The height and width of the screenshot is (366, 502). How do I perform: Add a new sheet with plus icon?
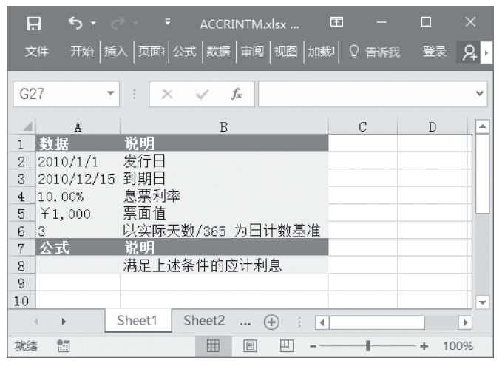coord(271,322)
